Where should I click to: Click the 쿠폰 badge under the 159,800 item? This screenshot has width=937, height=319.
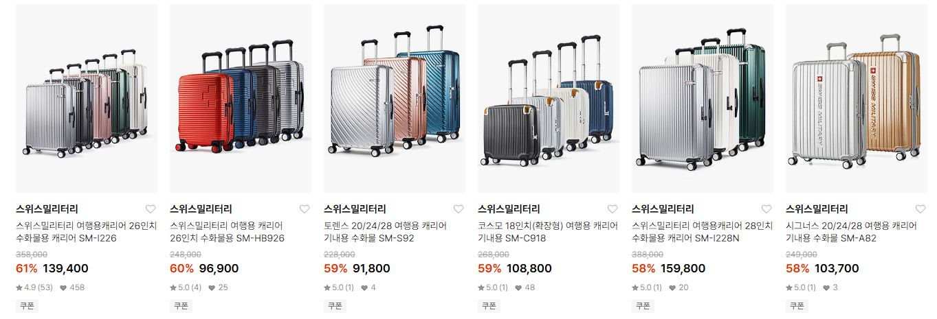641,306
